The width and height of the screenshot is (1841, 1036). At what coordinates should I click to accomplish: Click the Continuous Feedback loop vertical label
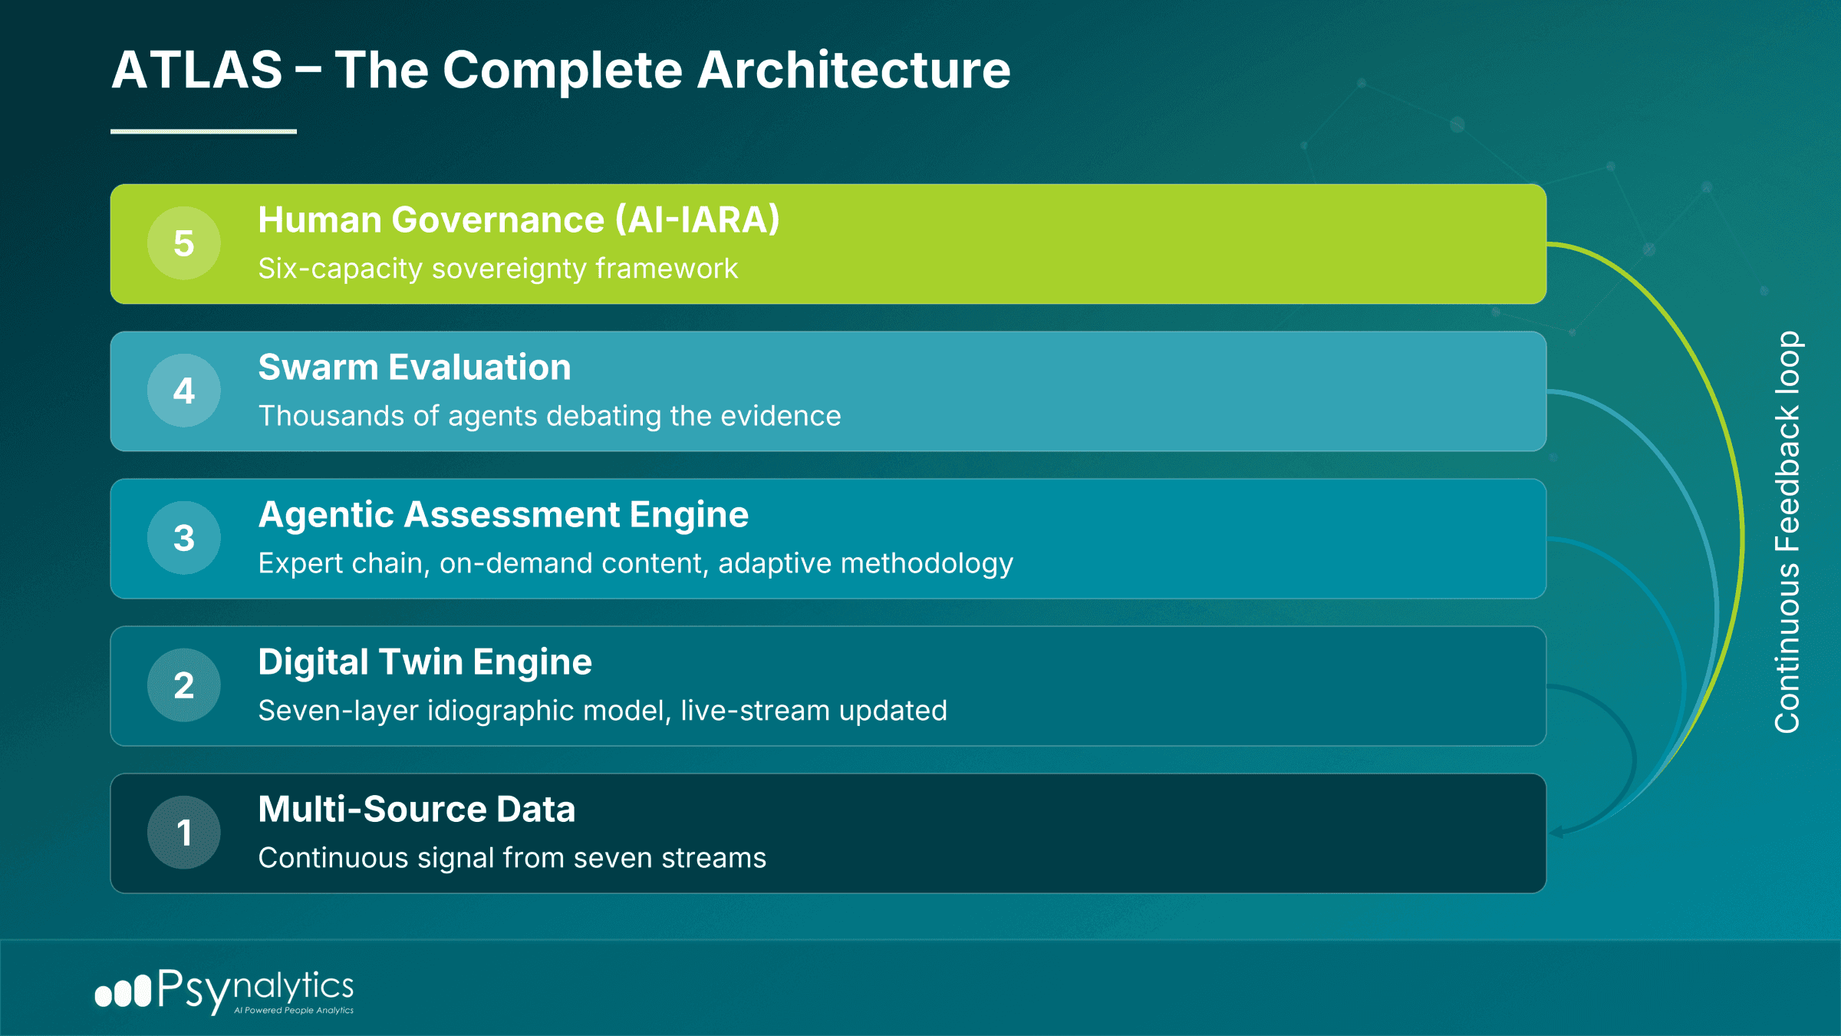tap(1787, 532)
